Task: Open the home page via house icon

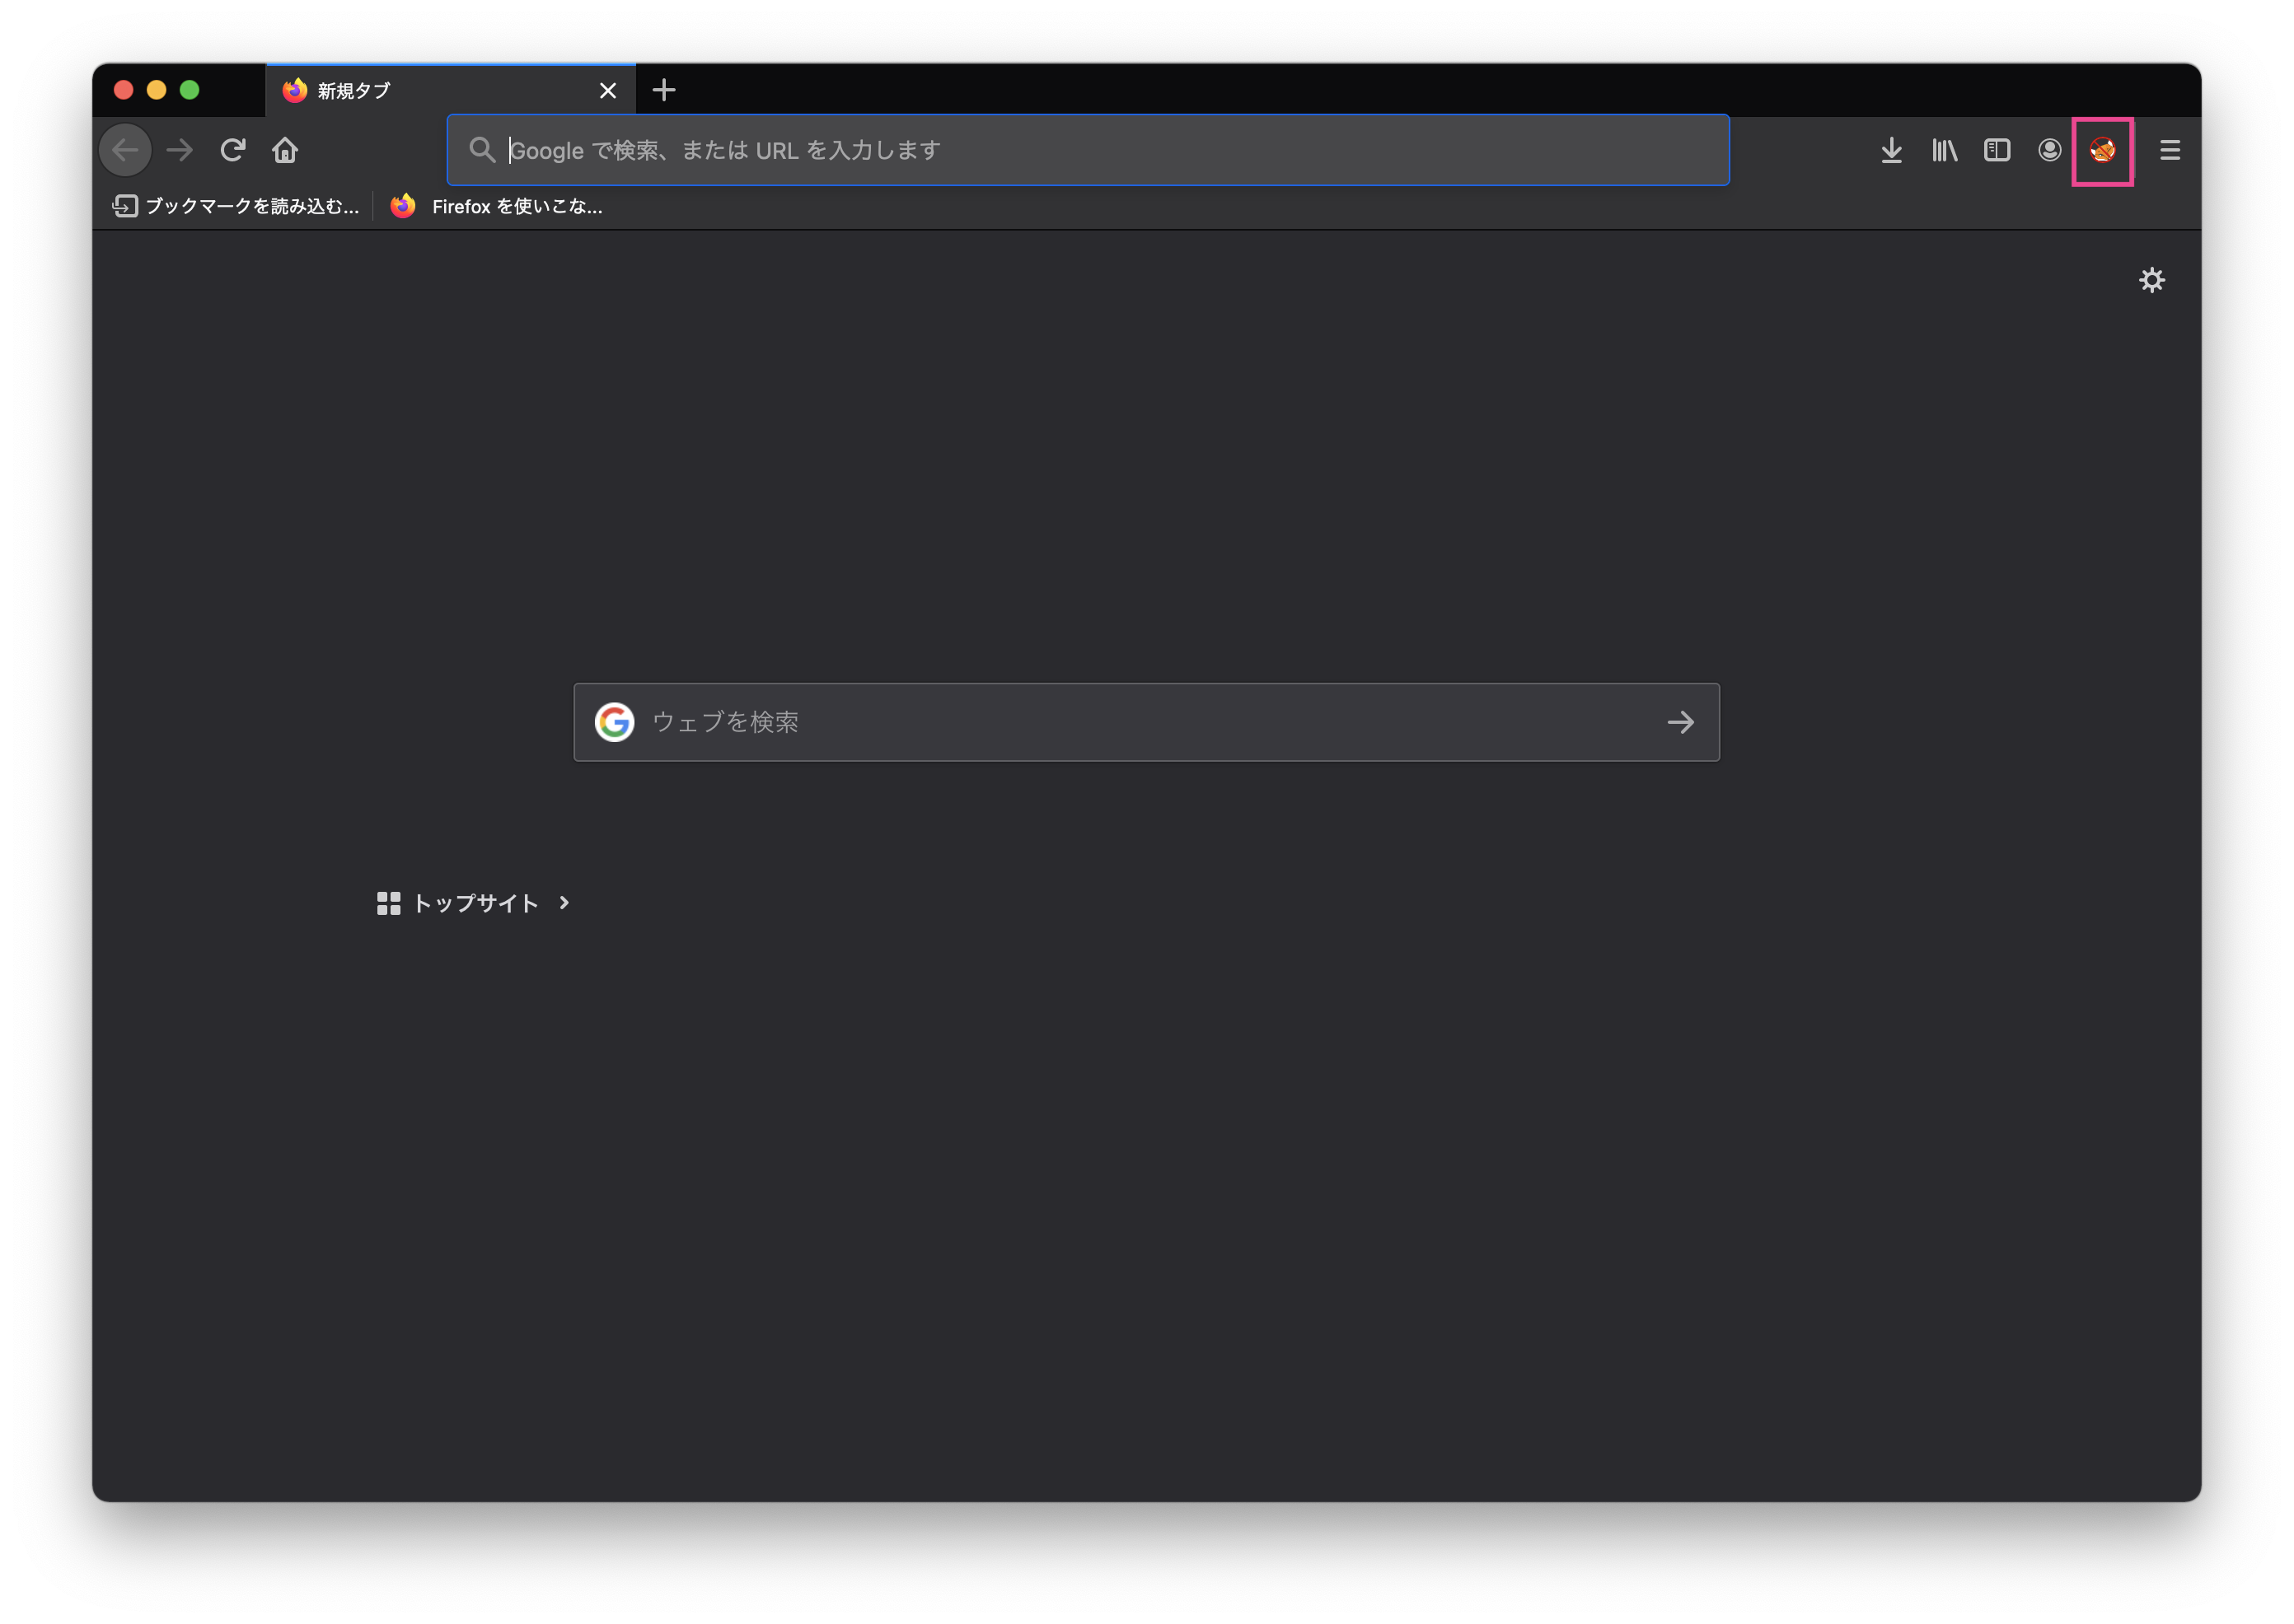Action: tap(285, 150)
